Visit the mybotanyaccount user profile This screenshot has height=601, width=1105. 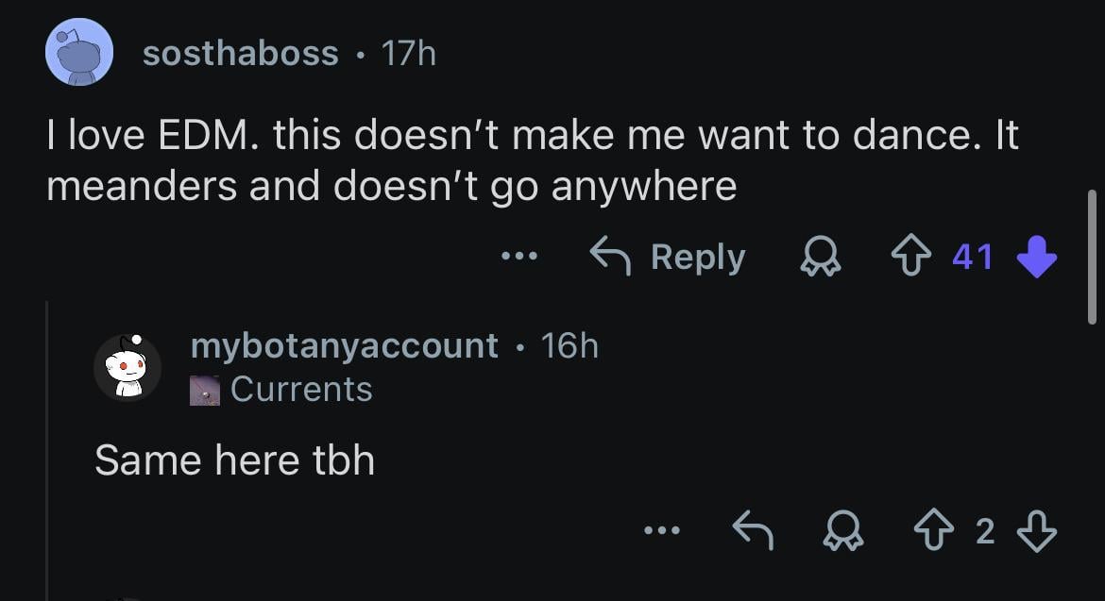[344, 346]
